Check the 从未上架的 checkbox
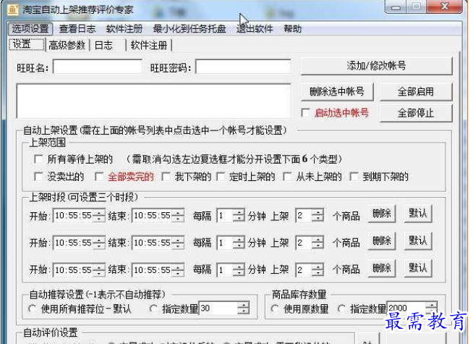This screenshot has height=344, width=473. (287, 177)
